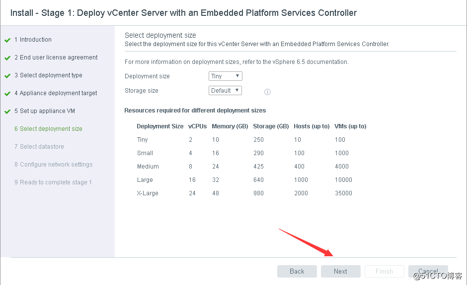The height and width of the screenshot is (285, 467).
Task: Click the disabled Finish button
Action: point(384,271)
